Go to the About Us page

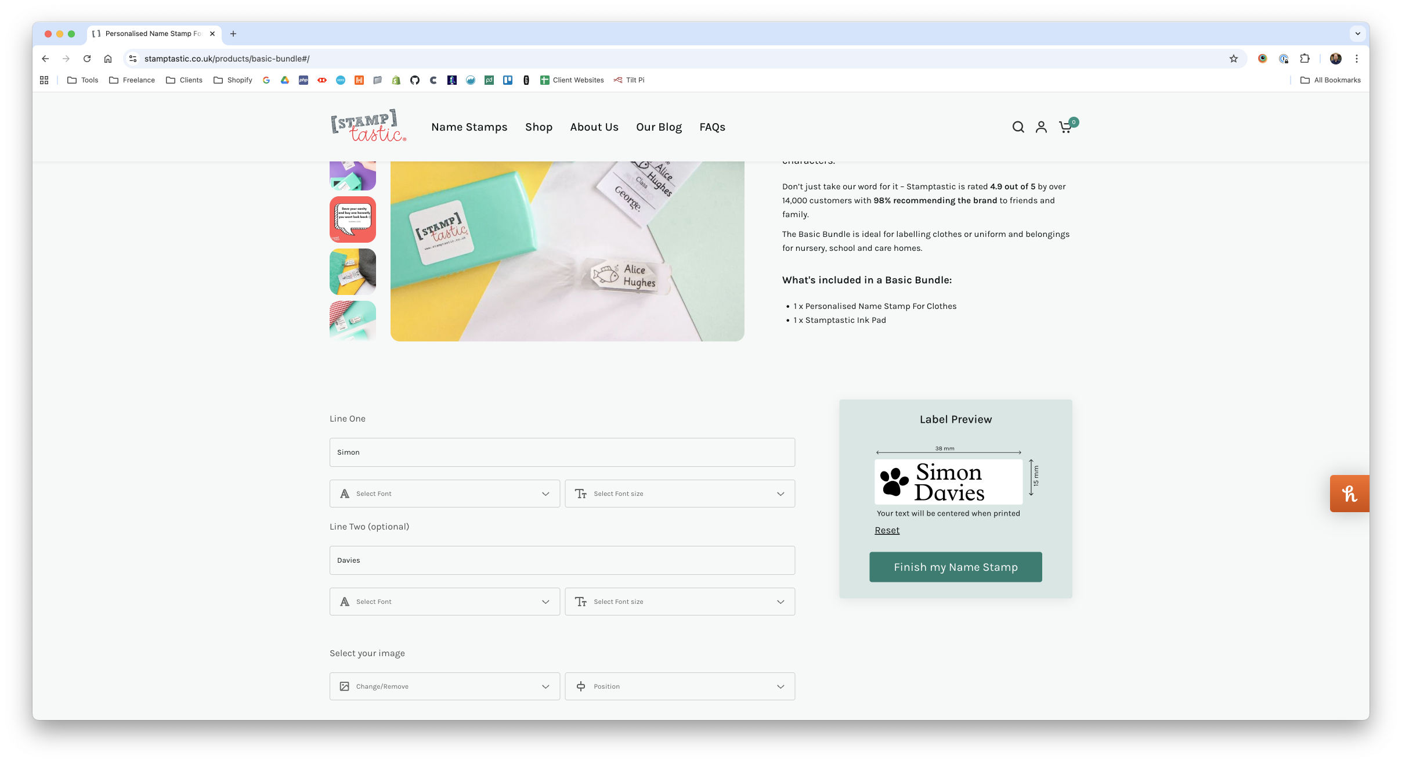coord(594,127)
